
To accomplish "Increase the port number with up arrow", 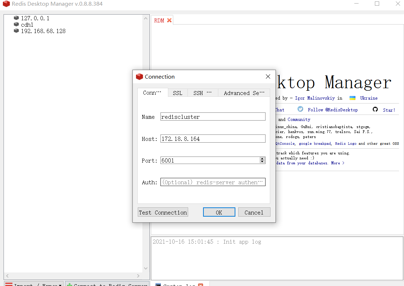I will (262, 159).
